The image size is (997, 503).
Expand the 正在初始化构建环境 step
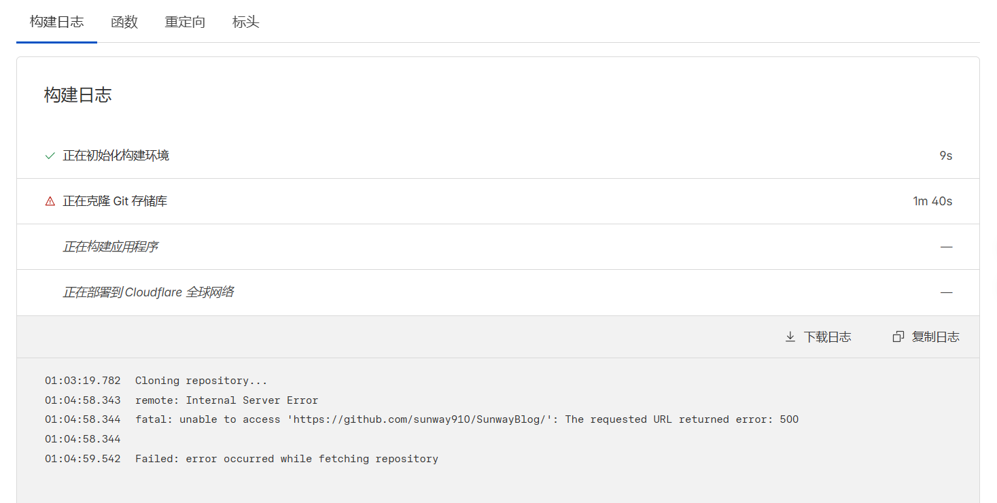(116, 156)
